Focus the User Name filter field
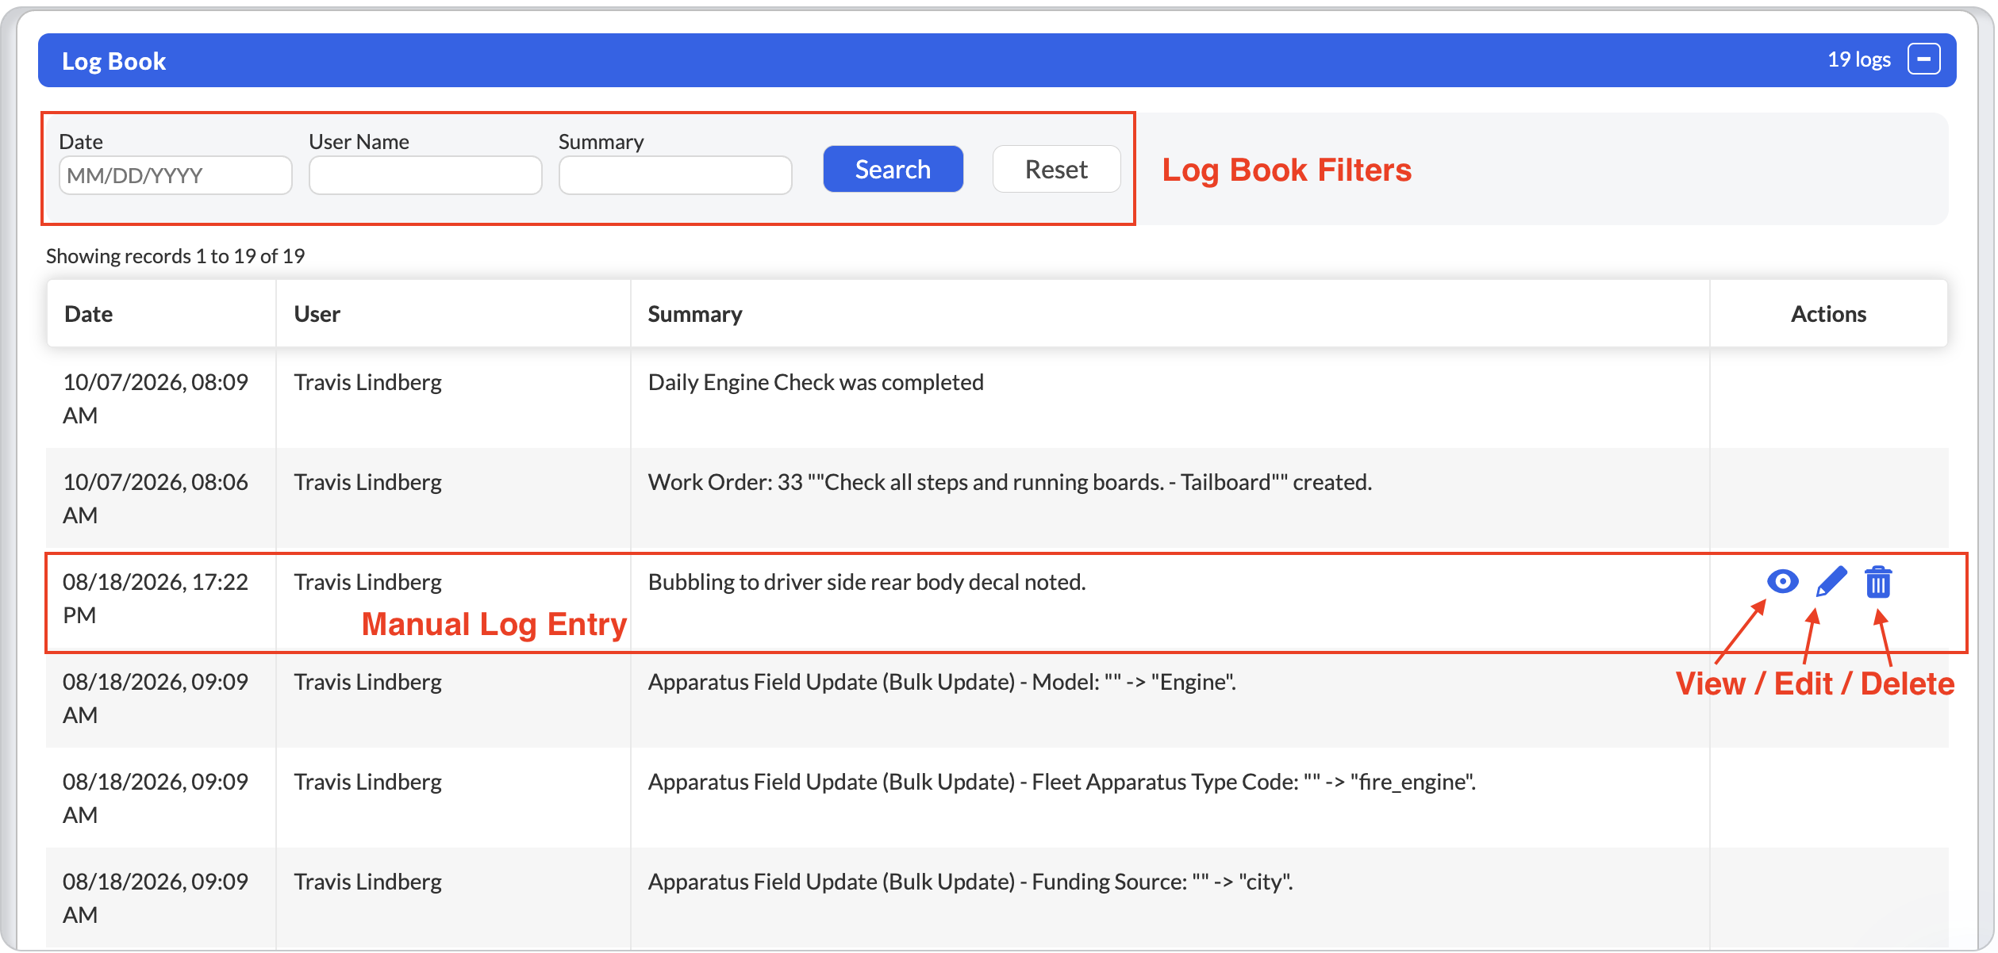The image size is (1998, 953). [x=425, y=175]
